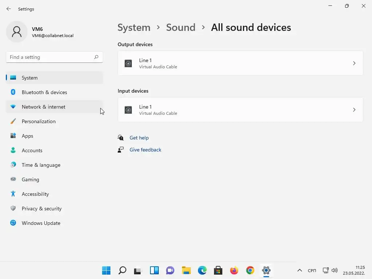Go to Network & internet section
The image size is (372, 279).
pyautogui.click(x=44, y=107)
